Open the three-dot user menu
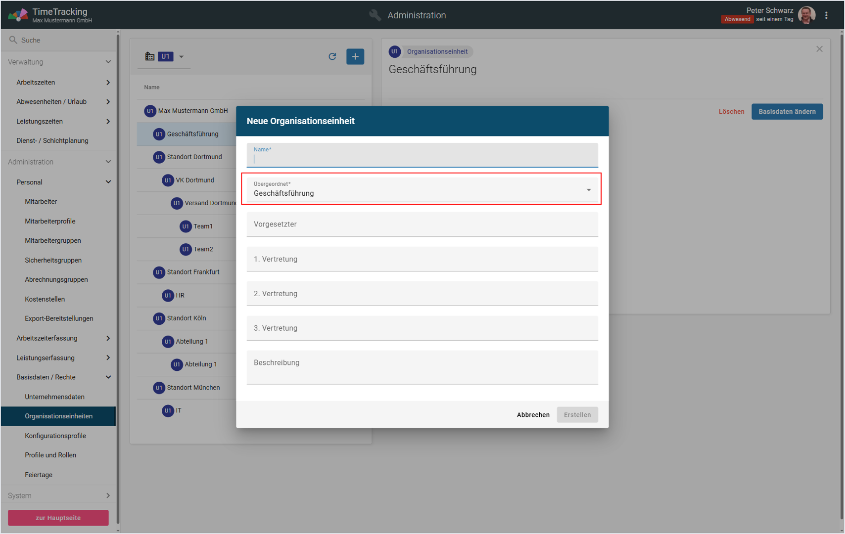This screenshot has height=534, width=845. click(826, 15)
